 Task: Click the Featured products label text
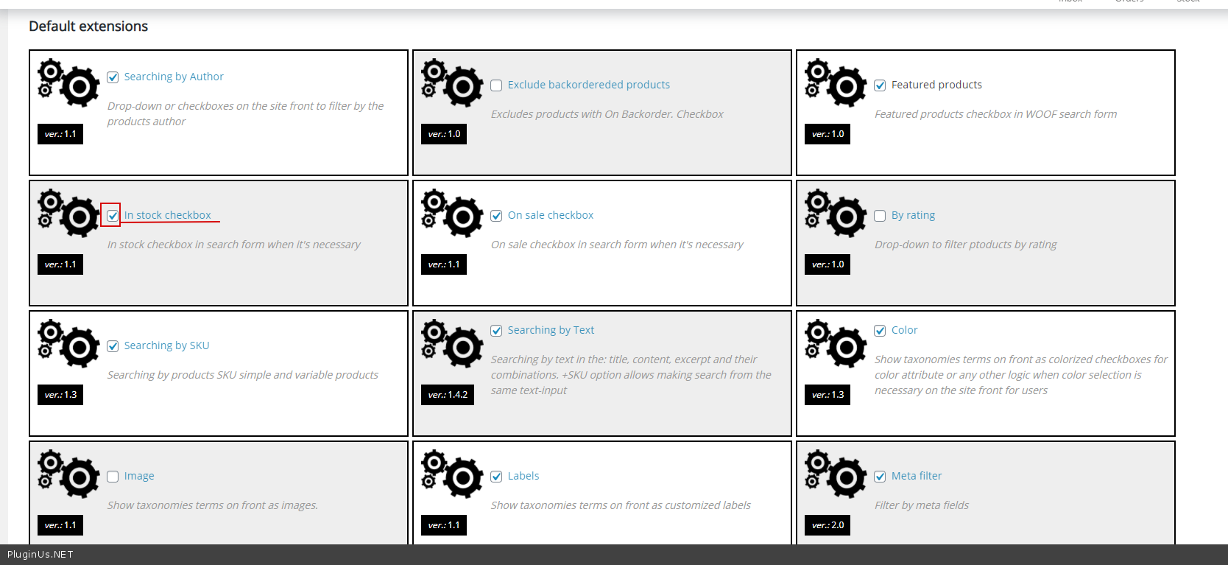pyautogui.click(x=936, y=85)
